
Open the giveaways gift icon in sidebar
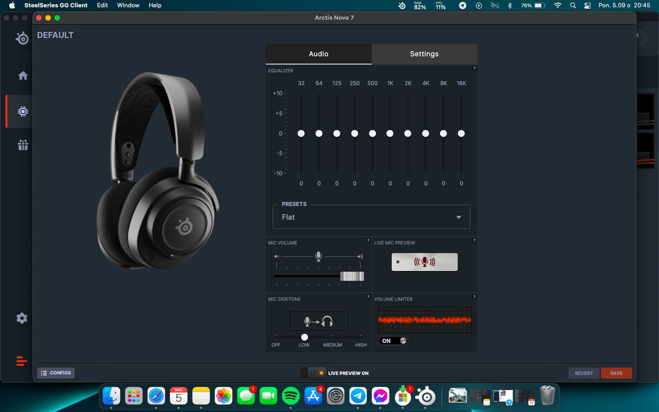click(23, 145)
